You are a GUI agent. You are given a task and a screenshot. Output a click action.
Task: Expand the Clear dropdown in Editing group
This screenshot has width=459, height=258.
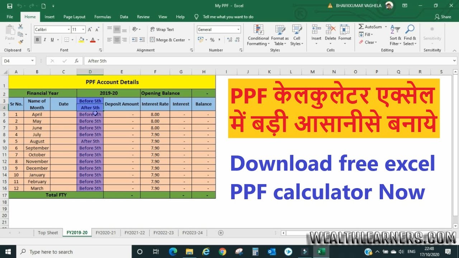[376, 42]
